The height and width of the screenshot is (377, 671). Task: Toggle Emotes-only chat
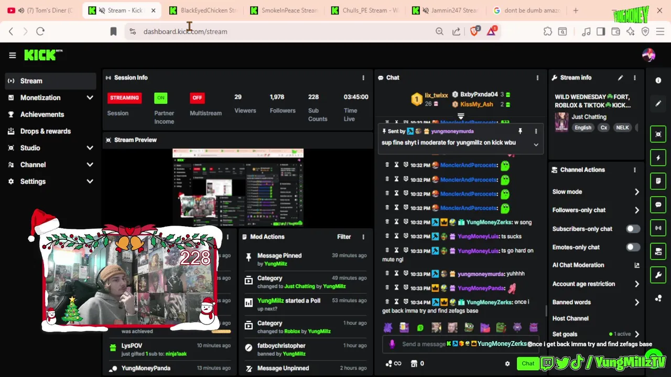[x=633, y=247]
